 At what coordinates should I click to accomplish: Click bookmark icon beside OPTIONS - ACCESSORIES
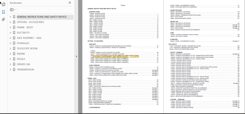(x=14, y=22)
